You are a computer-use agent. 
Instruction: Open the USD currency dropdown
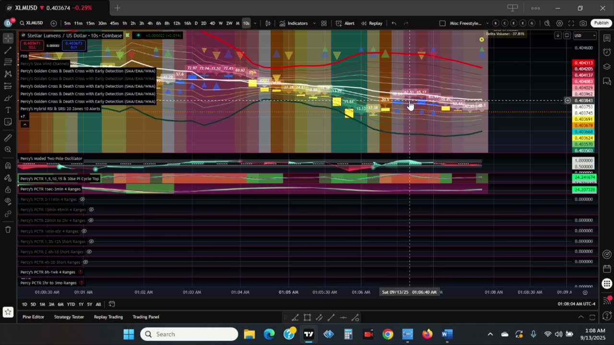coord(585,35)
